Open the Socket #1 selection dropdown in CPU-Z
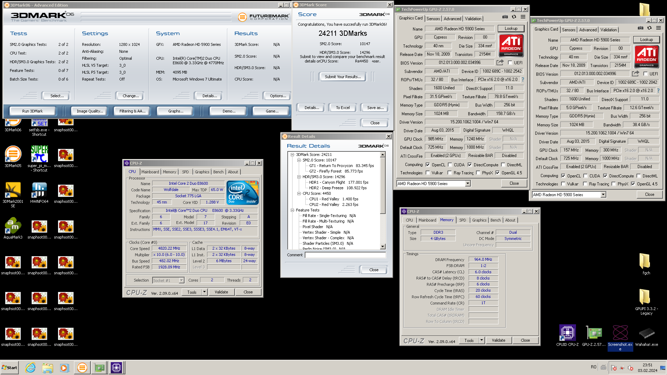Image resolution: width=667 pixels, height=375 pixels. 181,281
